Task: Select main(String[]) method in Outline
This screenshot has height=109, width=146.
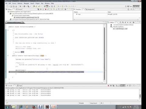Action: [120, 29]
